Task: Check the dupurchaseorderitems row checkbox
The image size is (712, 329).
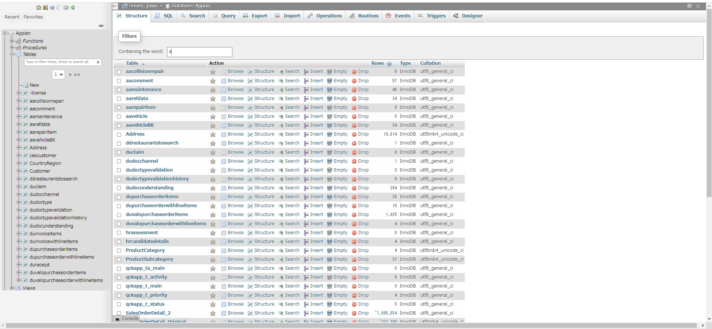Action: click(119, 197)
